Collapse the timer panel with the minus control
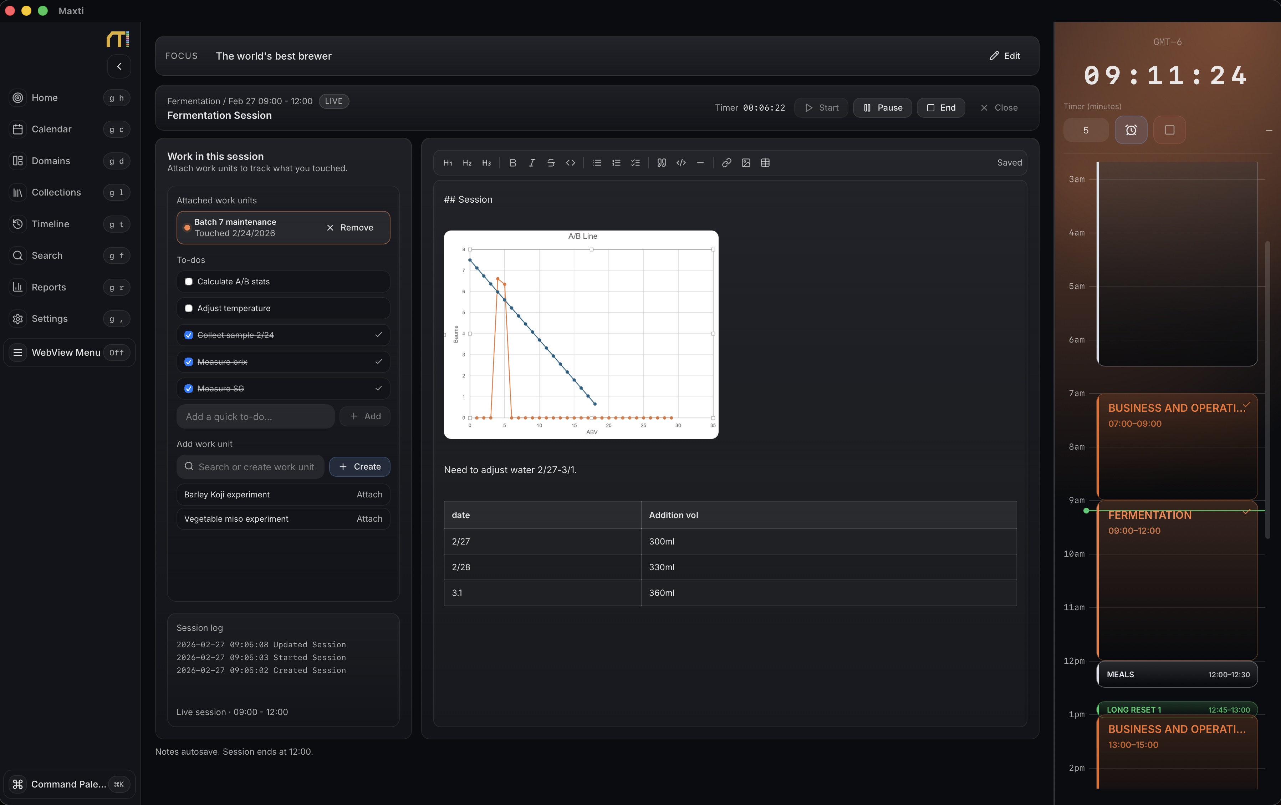Screen dimensions: 1281x805 [x=1269, y=131]
